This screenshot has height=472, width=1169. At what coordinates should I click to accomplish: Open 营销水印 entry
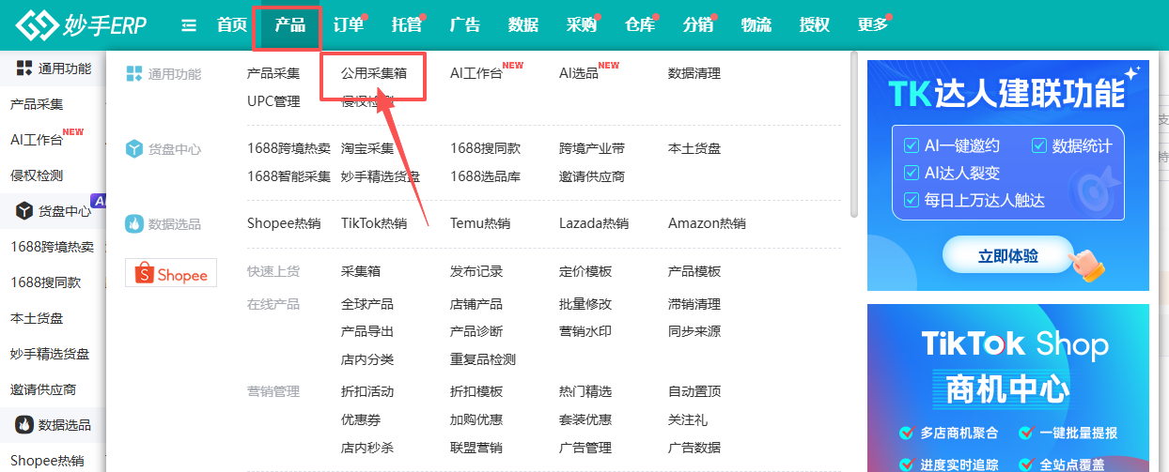coord(585,331)
